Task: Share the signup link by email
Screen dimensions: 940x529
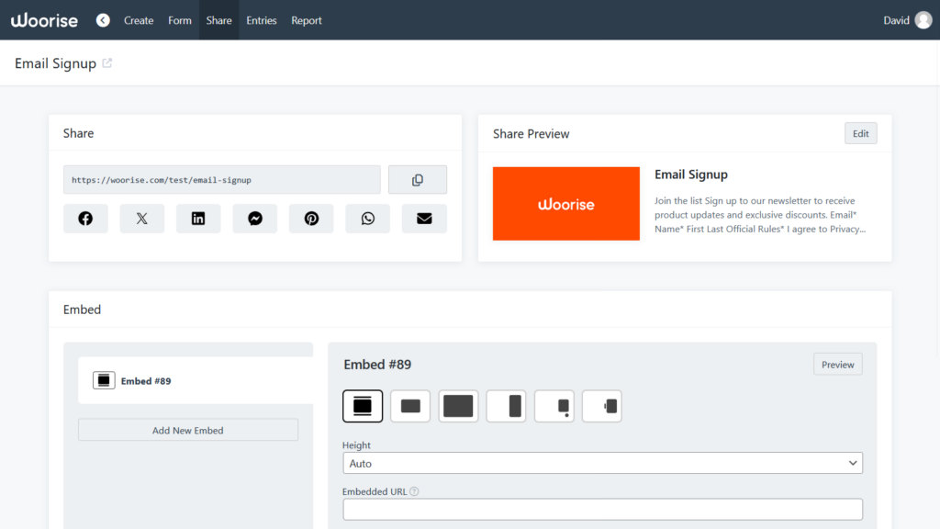Action: point(424,218)
